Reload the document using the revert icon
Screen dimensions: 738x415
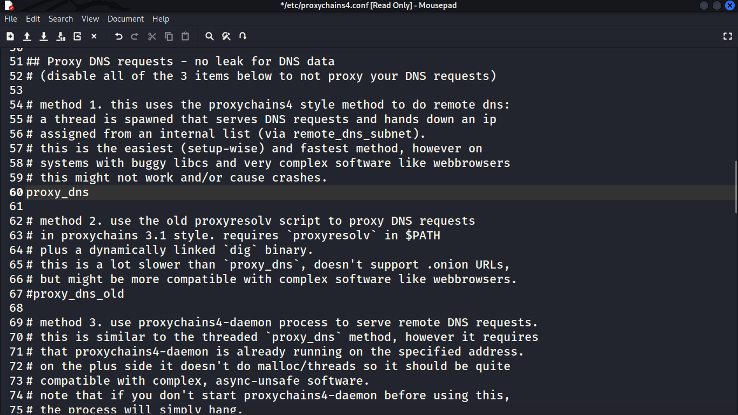[x=77, y=36]
